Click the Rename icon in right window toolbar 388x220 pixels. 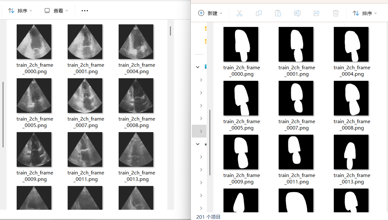[297, 13]
